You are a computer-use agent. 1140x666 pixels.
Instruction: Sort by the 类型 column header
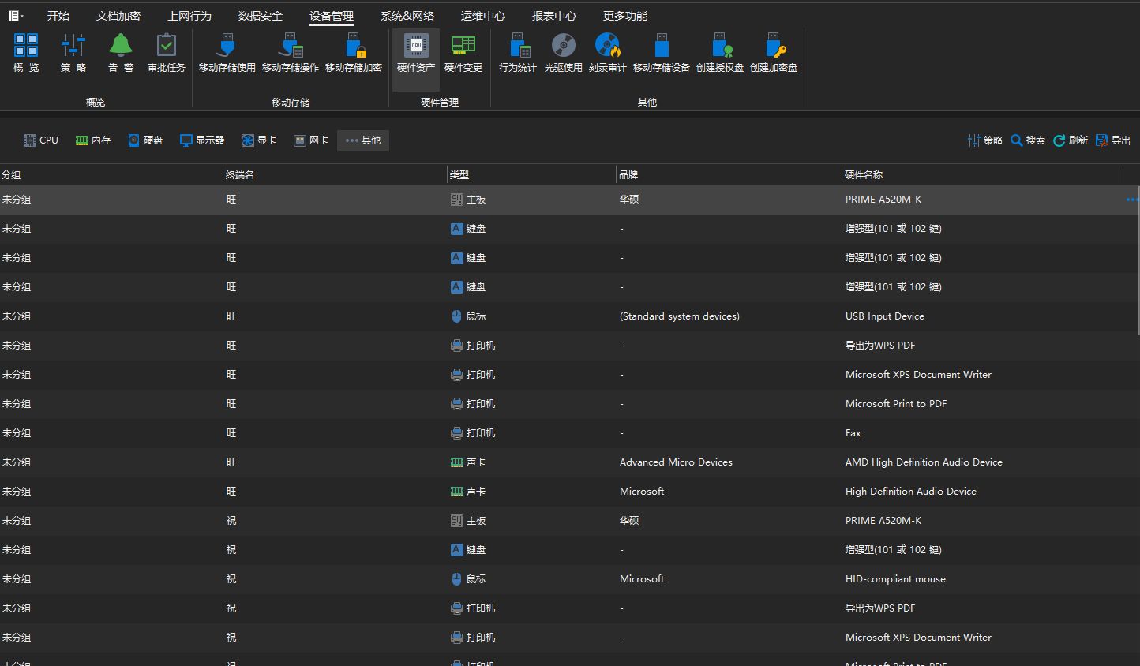coord(531,174)
